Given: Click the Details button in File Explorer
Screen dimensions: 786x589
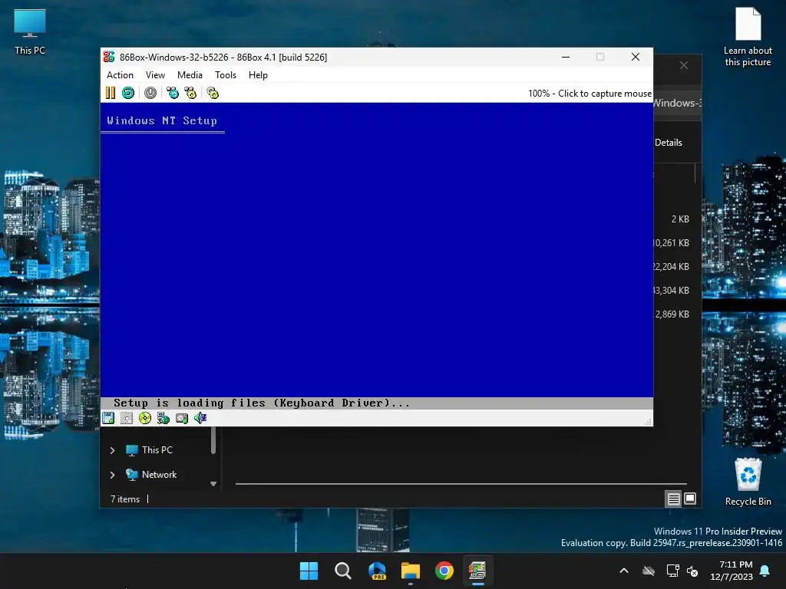Looking at the screenshot, I should [x=669, y=143].
